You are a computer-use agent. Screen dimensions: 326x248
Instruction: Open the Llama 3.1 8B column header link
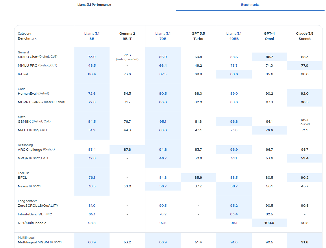(x=92, y=36)
